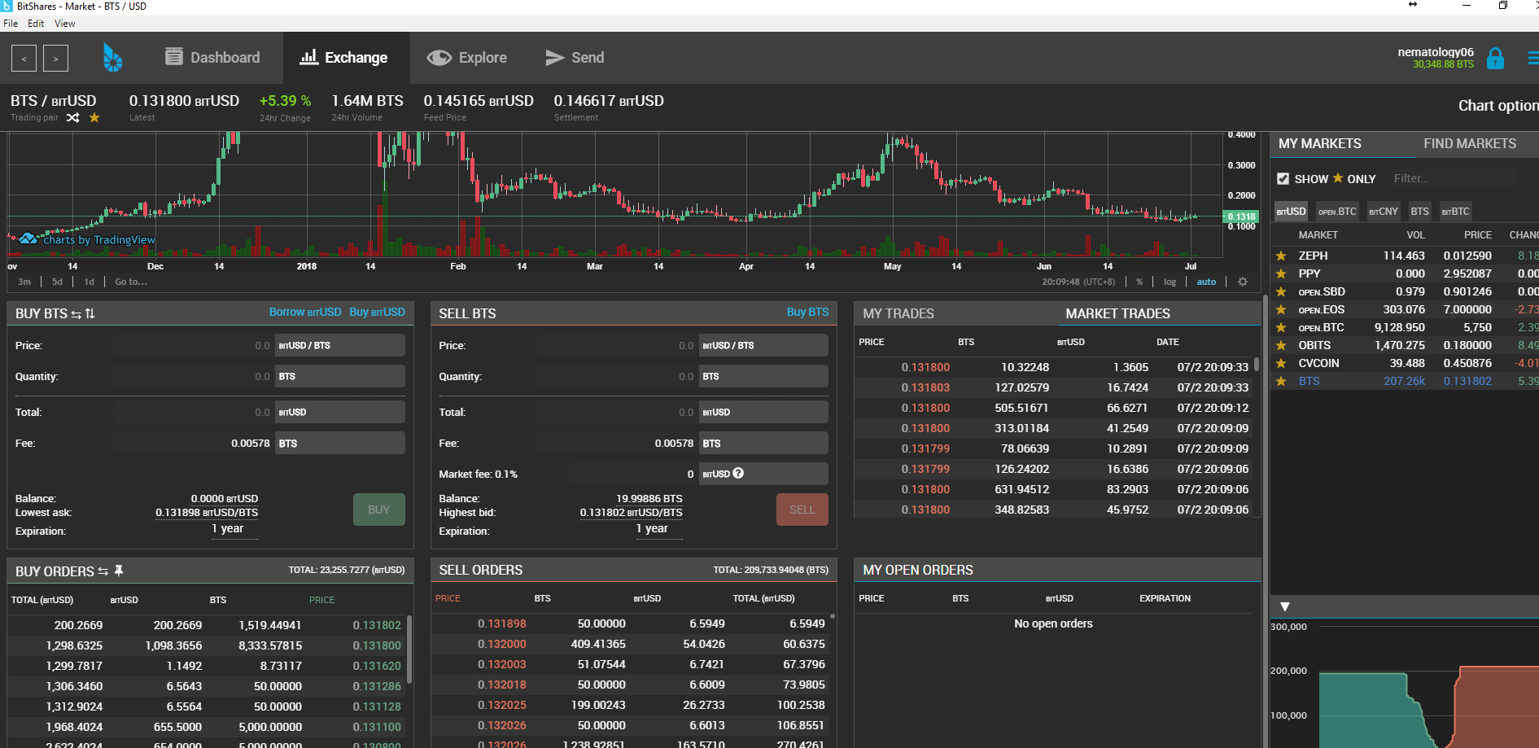Click highest bid price 0.131802
This screenshot has height=748, width=1539.
(631, 513)
